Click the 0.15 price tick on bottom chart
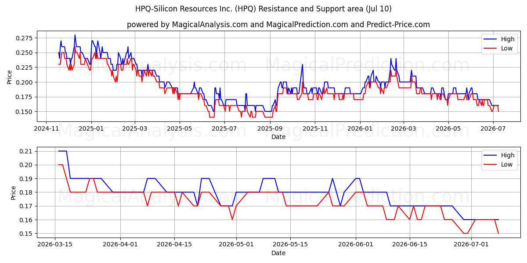Image resolution: width=527 pixels, height=263 pixels. tap(26, 234)
